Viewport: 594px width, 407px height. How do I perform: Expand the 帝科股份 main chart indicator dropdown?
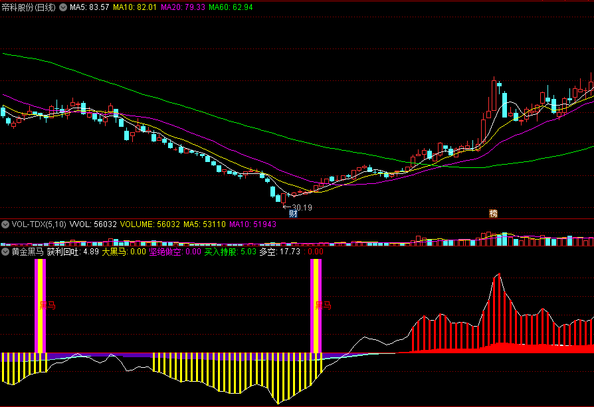[x=63, y=7]
